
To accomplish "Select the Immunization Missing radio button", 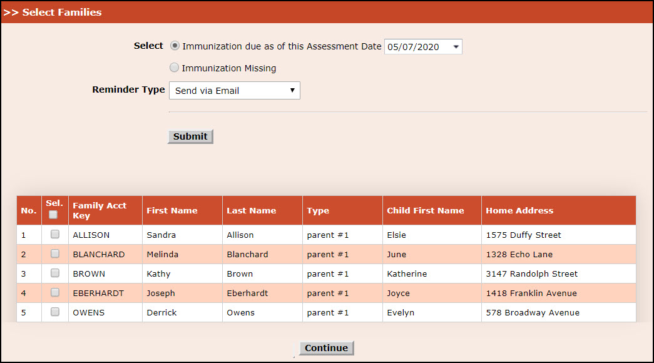I will coord(175,68).
